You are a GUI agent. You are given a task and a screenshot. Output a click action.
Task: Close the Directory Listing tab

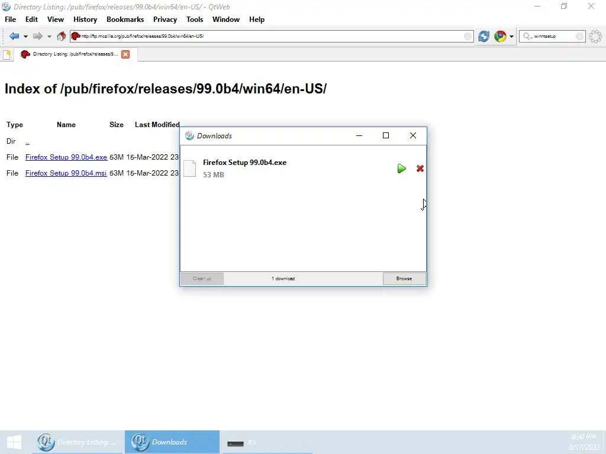125,54
